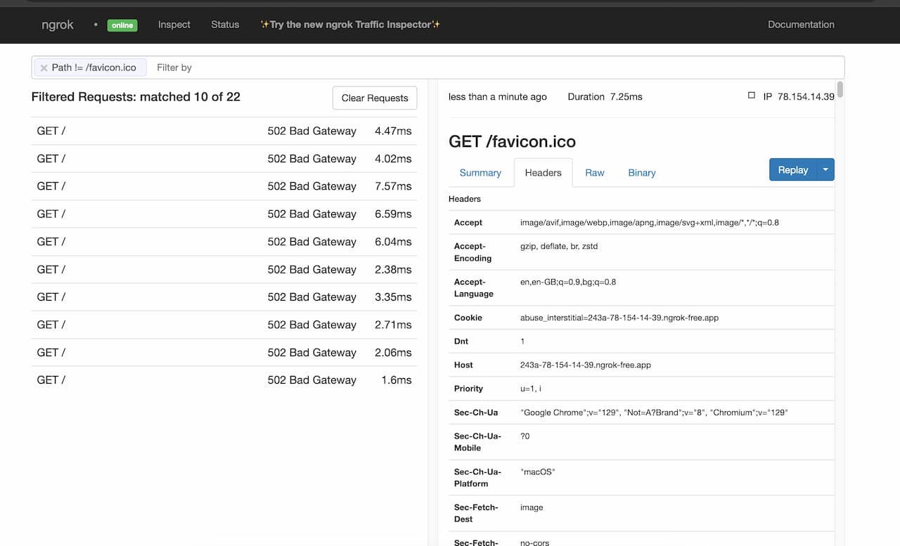Select the GET / request with 2.38ms
Viewport: 900px width, 546px height.
click(x=224, y=269)
